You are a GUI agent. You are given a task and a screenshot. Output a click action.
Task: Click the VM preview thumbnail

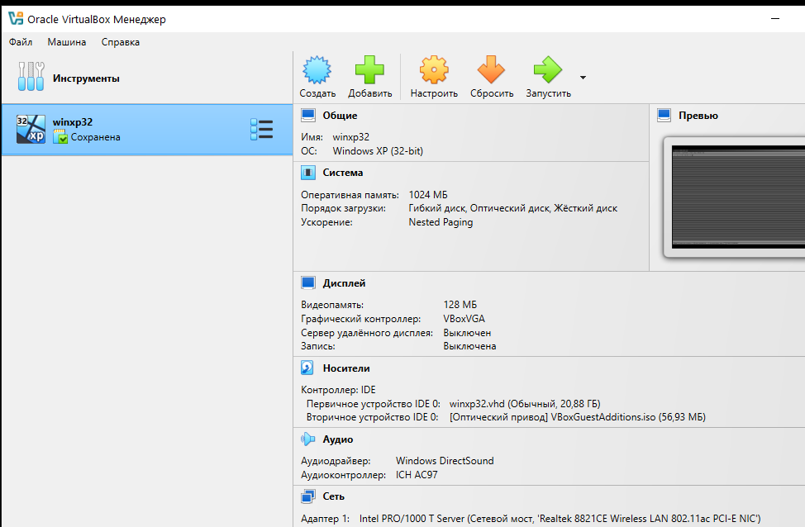pyautogui.click(x=737, y=197)
